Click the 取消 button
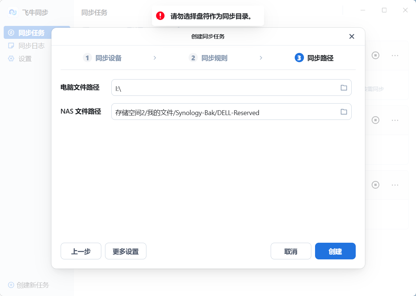 coord(291,251)
